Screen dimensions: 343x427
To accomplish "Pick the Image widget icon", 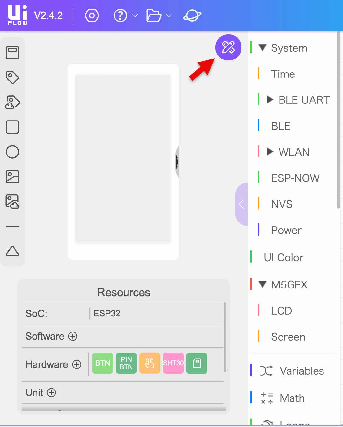I will [12, 177].
